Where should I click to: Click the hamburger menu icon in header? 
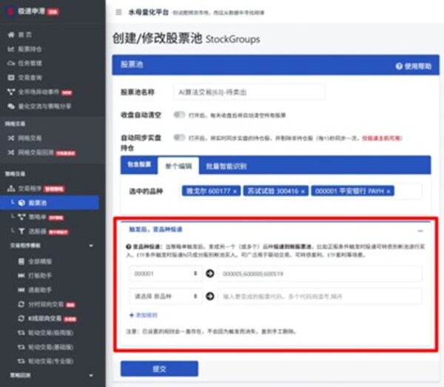(x=119, y=13)
